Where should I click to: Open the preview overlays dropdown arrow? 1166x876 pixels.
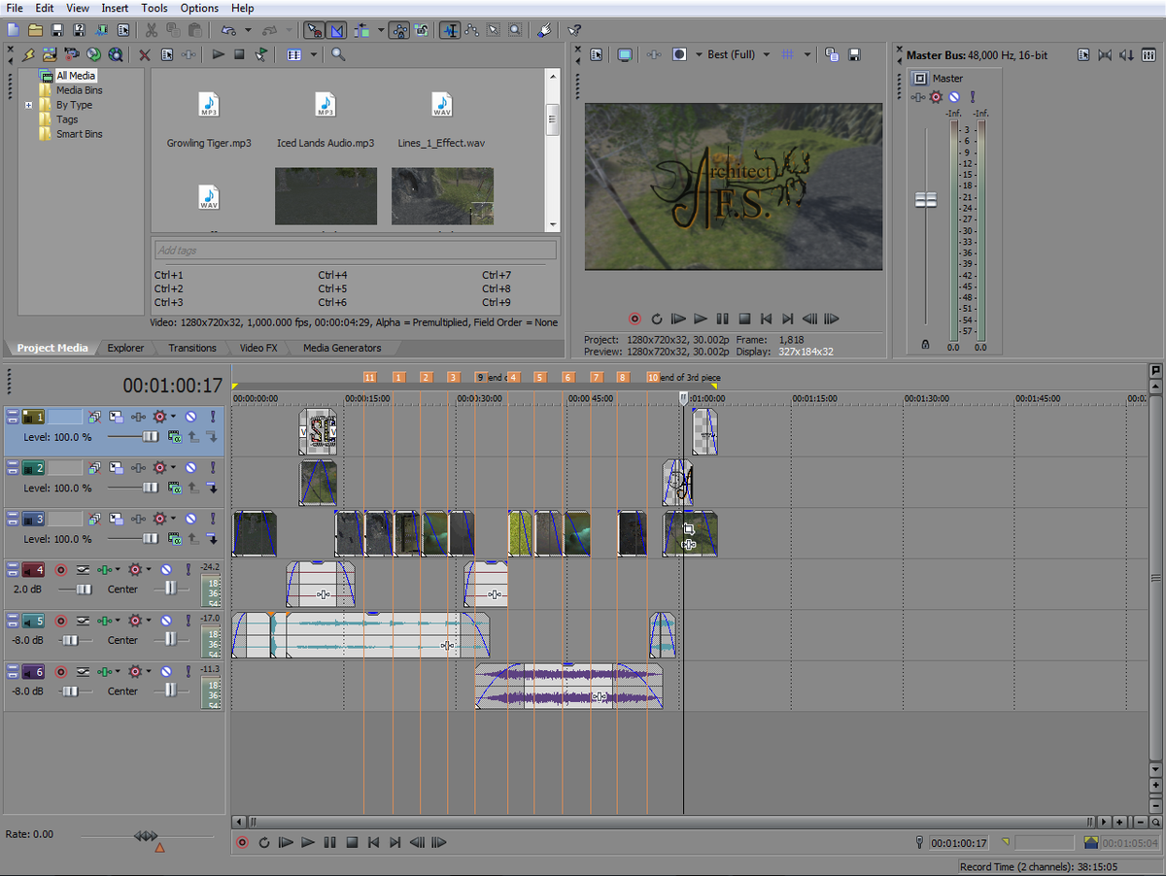pyautogui.click(x=807, y=54)
